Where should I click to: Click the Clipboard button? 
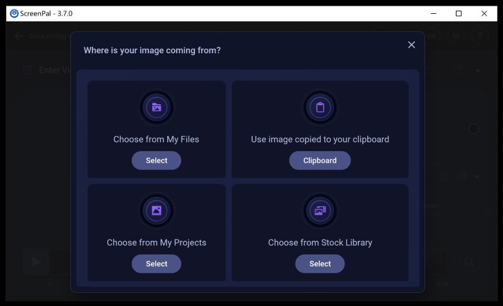click(320, 161)
